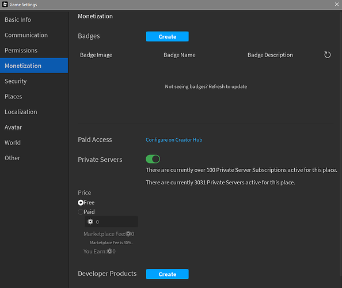Screen dimensions: 342x288
Task: Click the badges refresh icon
Action: (327, 55)
